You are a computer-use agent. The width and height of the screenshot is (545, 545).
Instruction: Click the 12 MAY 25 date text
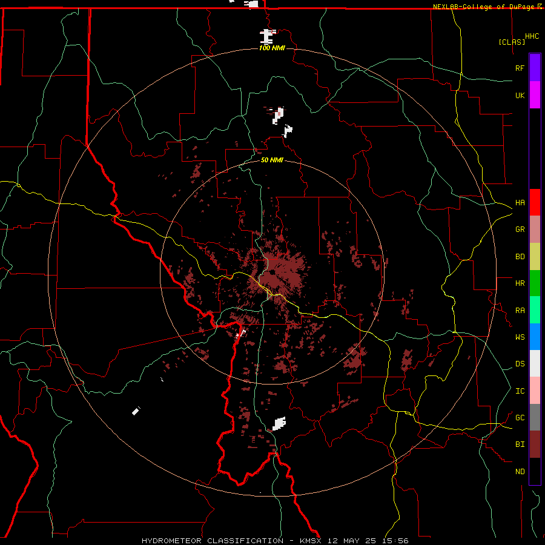click(351, 541)
